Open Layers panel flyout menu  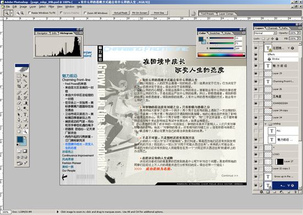pyautogui.click(x=300, y=28)
